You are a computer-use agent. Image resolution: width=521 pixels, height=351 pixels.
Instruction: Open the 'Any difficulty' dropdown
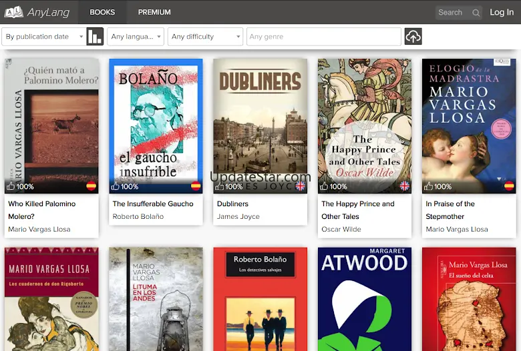pos(204,37)
